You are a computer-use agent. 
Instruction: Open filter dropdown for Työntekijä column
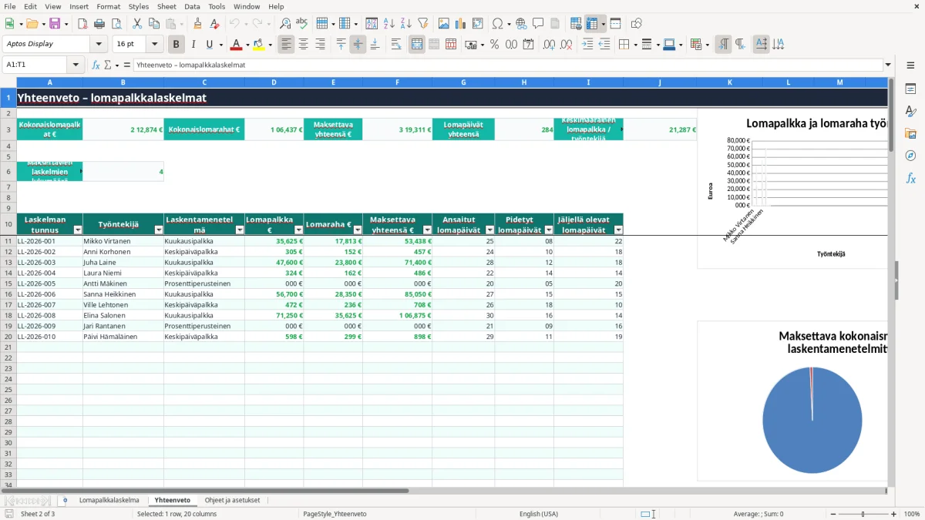click(x=159, y=230)
